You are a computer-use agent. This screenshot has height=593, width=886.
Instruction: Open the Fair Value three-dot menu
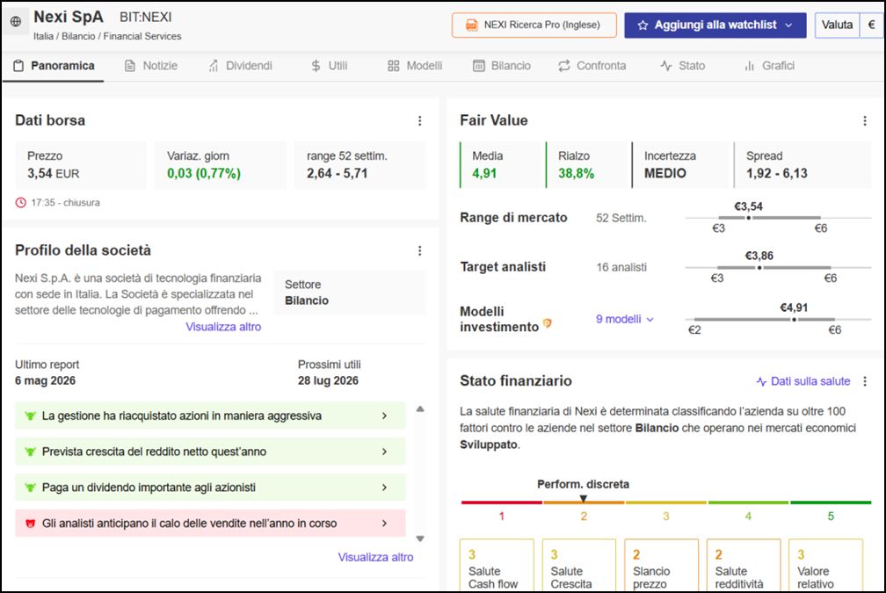865,121
